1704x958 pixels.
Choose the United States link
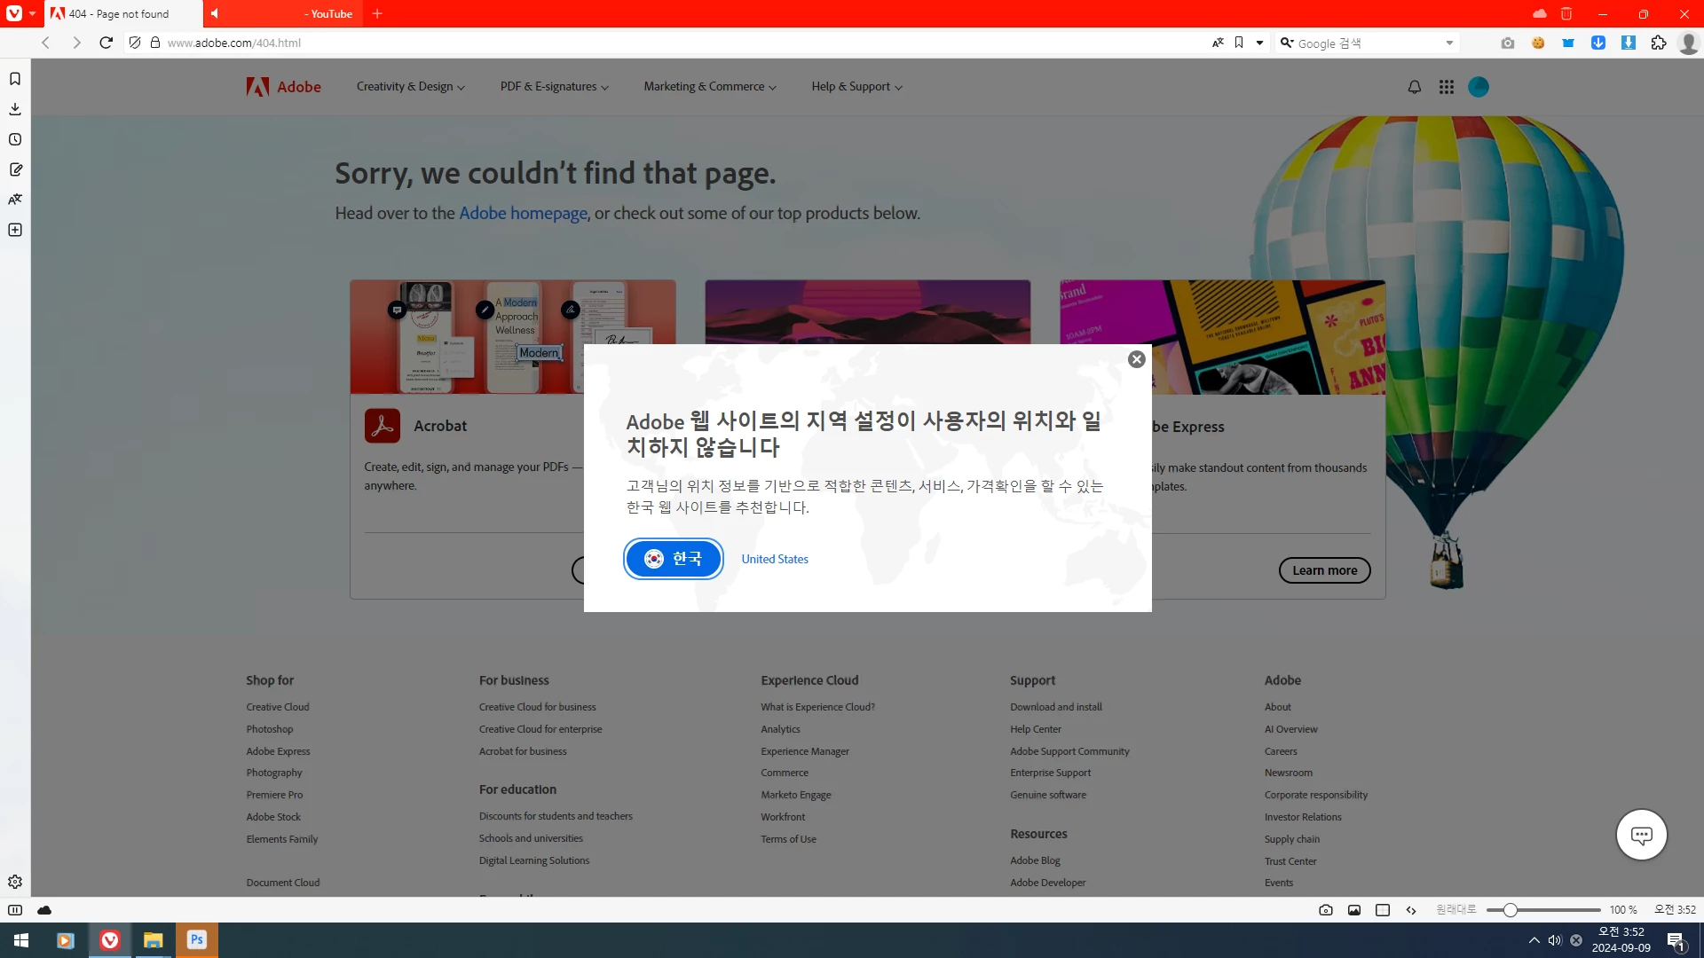pyautogui.click(x=775, y=559)
